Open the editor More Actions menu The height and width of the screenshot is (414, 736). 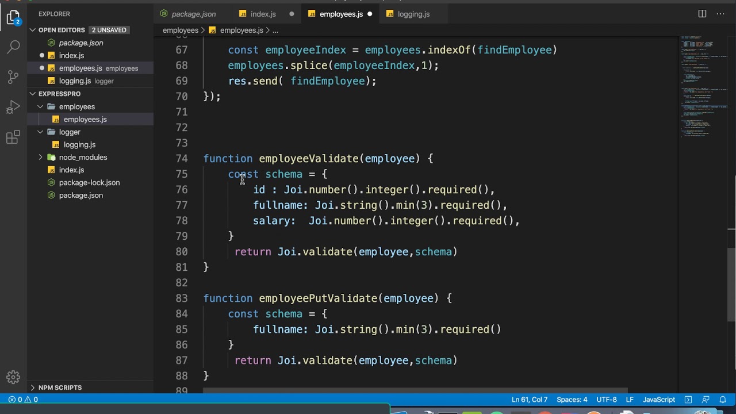[720, 14]
